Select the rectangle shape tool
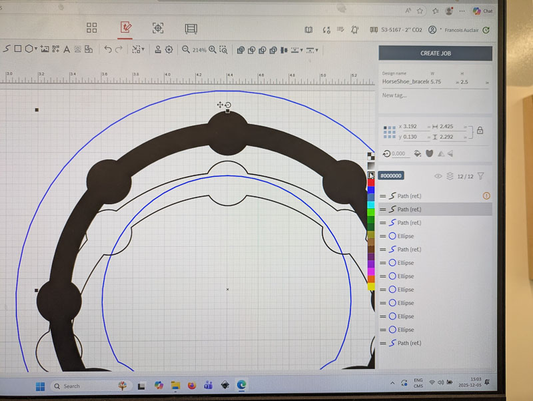533x401 pixels. click(18, 49)
